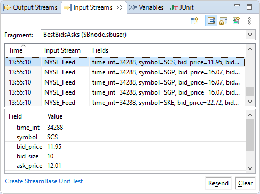Minimize the view panel
This screenshot has width=260, height=194.
coord(237,5)
